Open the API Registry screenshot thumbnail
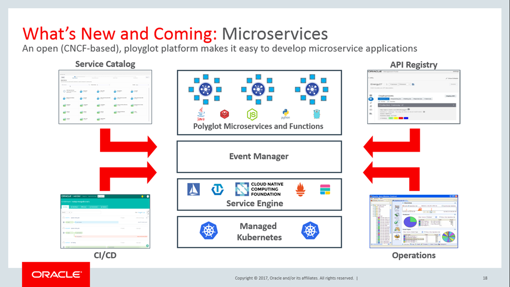 [x=413, y=97]
